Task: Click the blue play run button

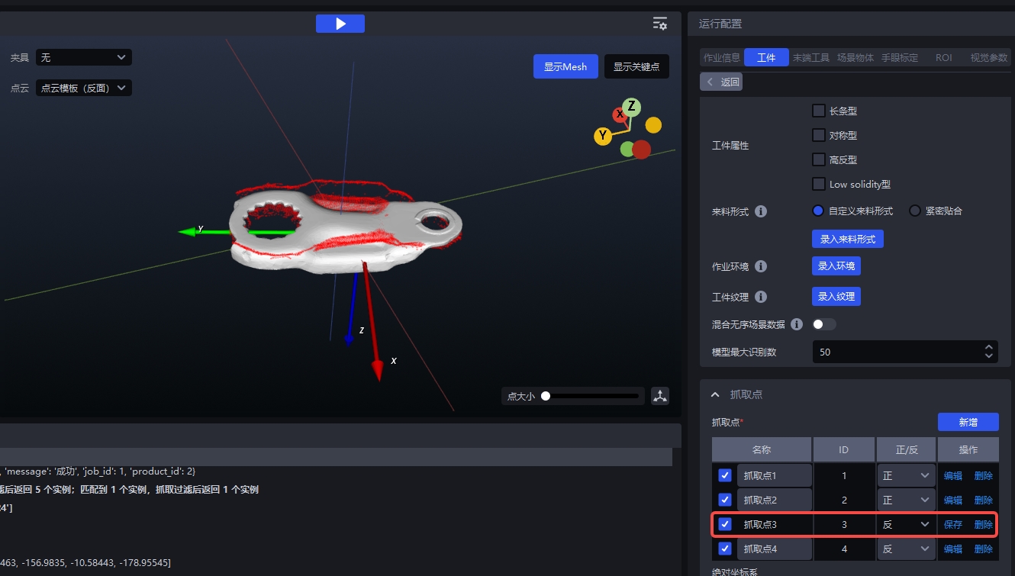Action: pos(340,24)
